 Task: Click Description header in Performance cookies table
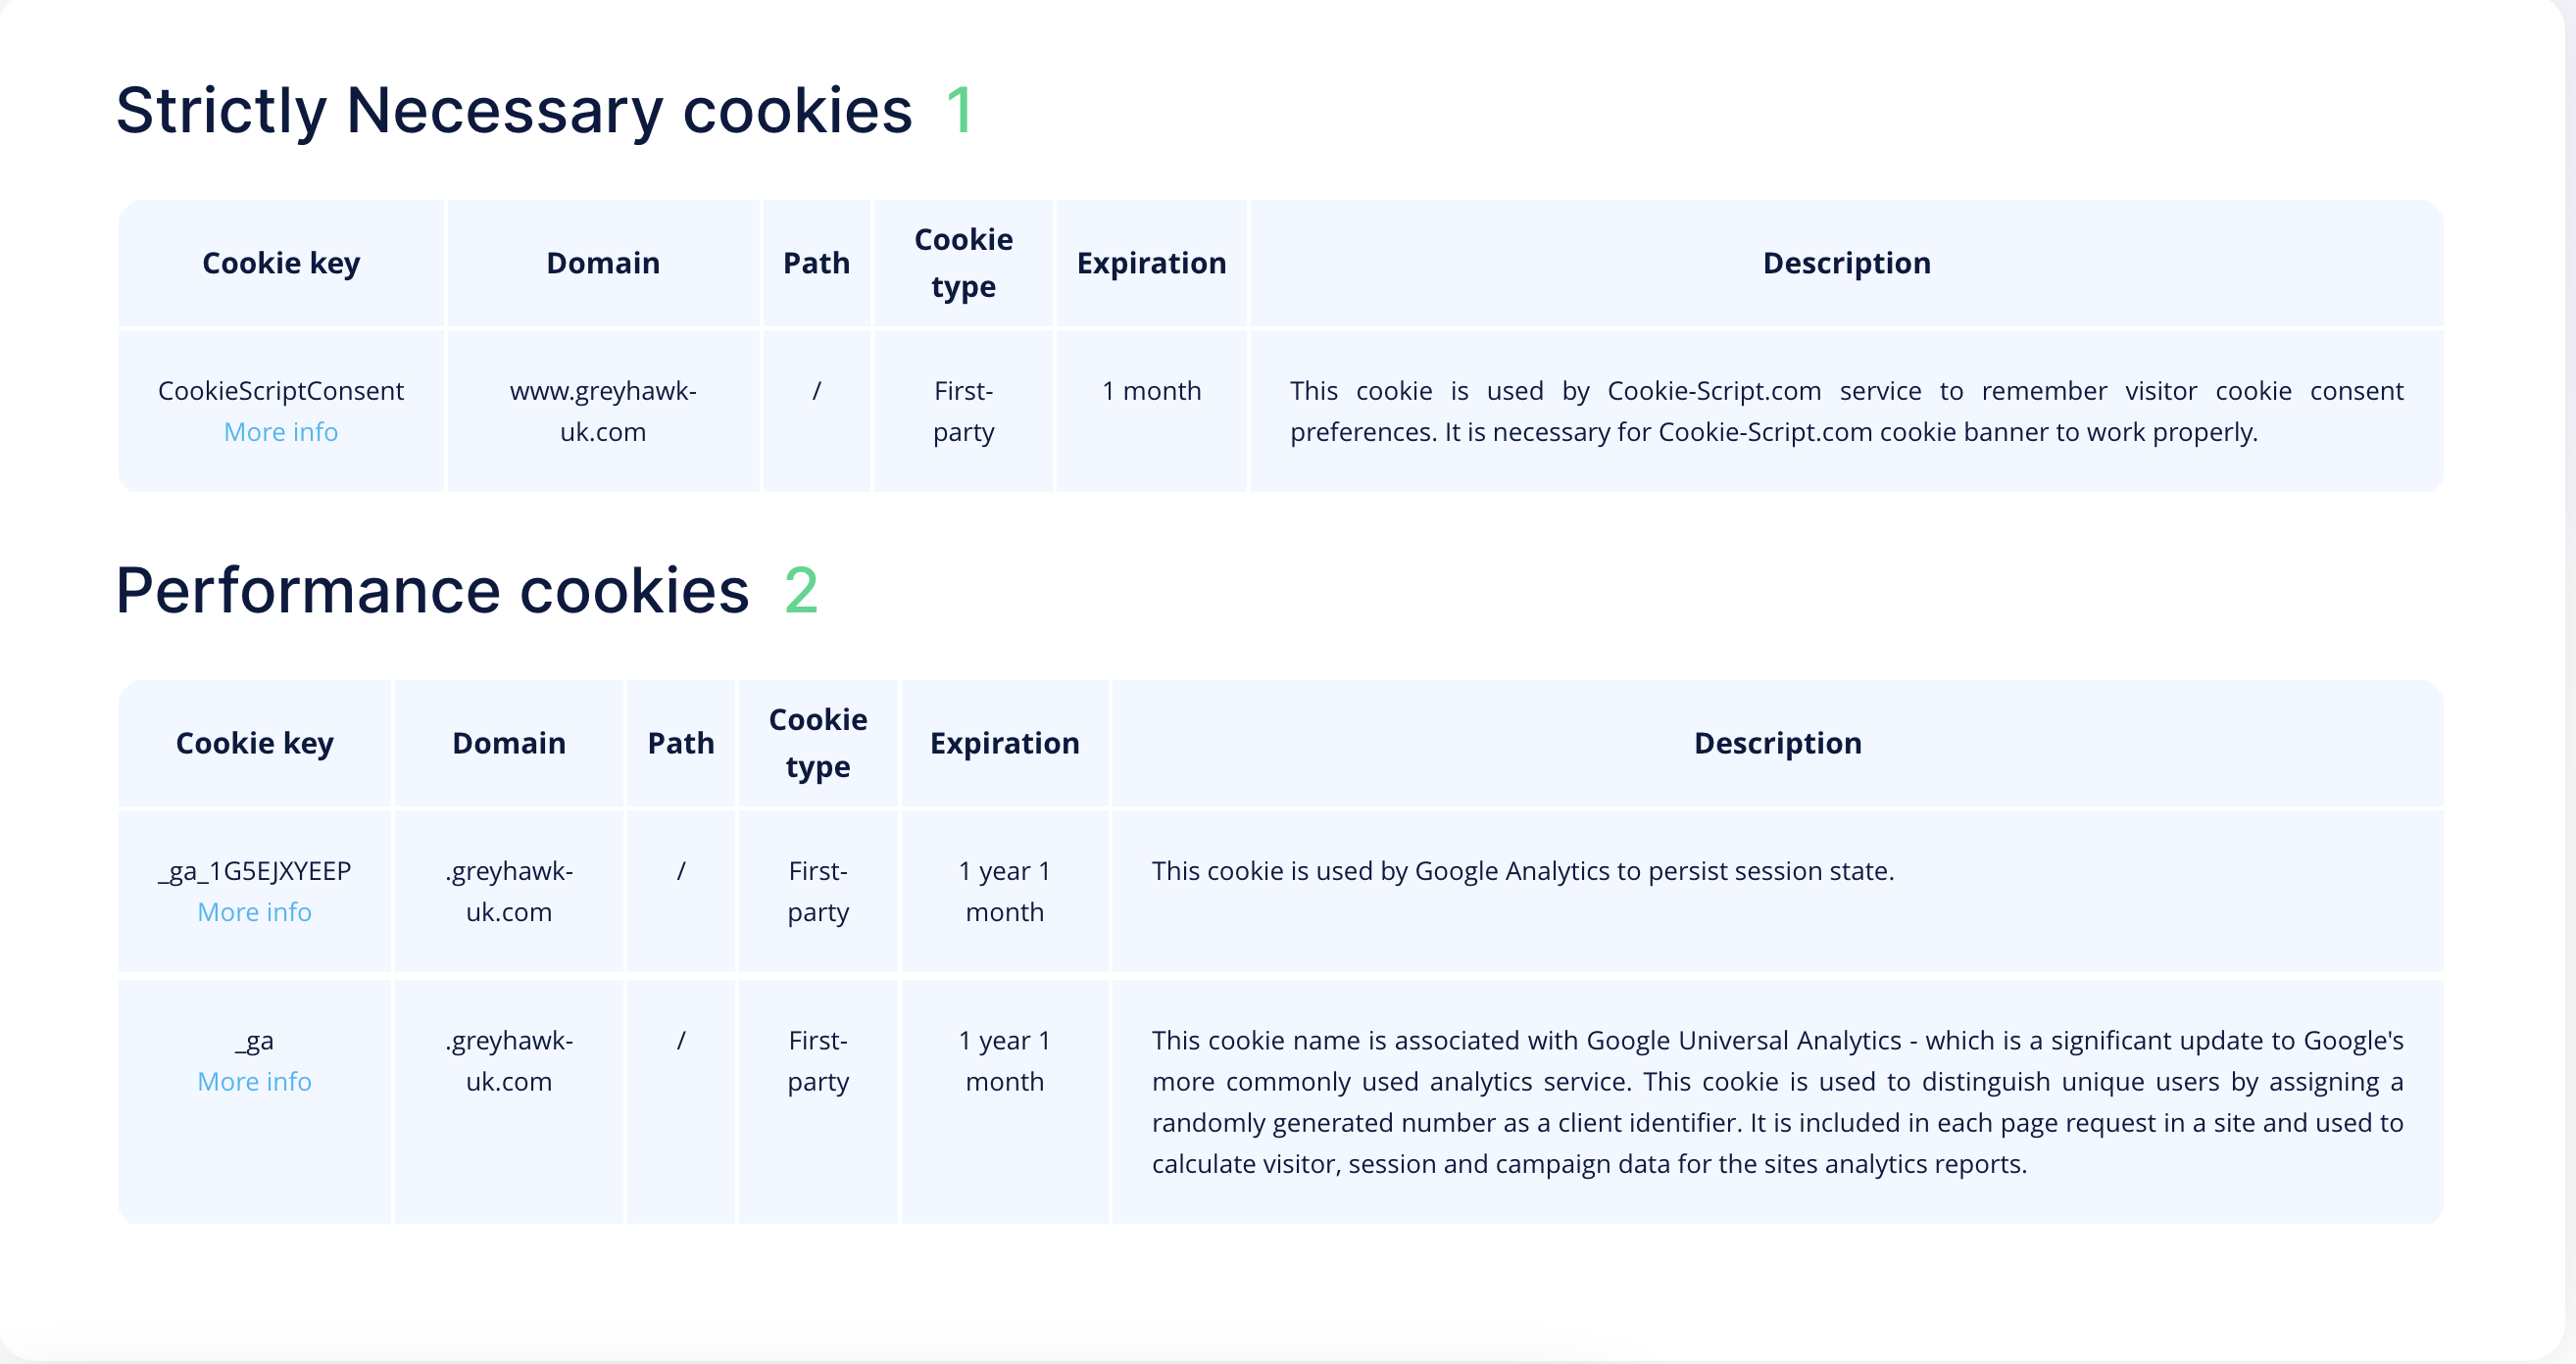point(1777,743)
